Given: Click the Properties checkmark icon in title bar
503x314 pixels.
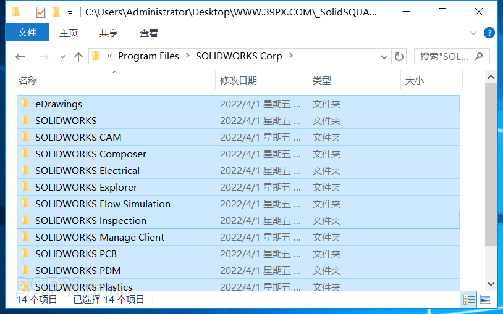Looking at the screenshot, I should point(41,12).
